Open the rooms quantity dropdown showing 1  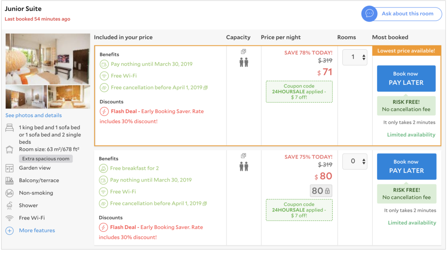point(354,57)
